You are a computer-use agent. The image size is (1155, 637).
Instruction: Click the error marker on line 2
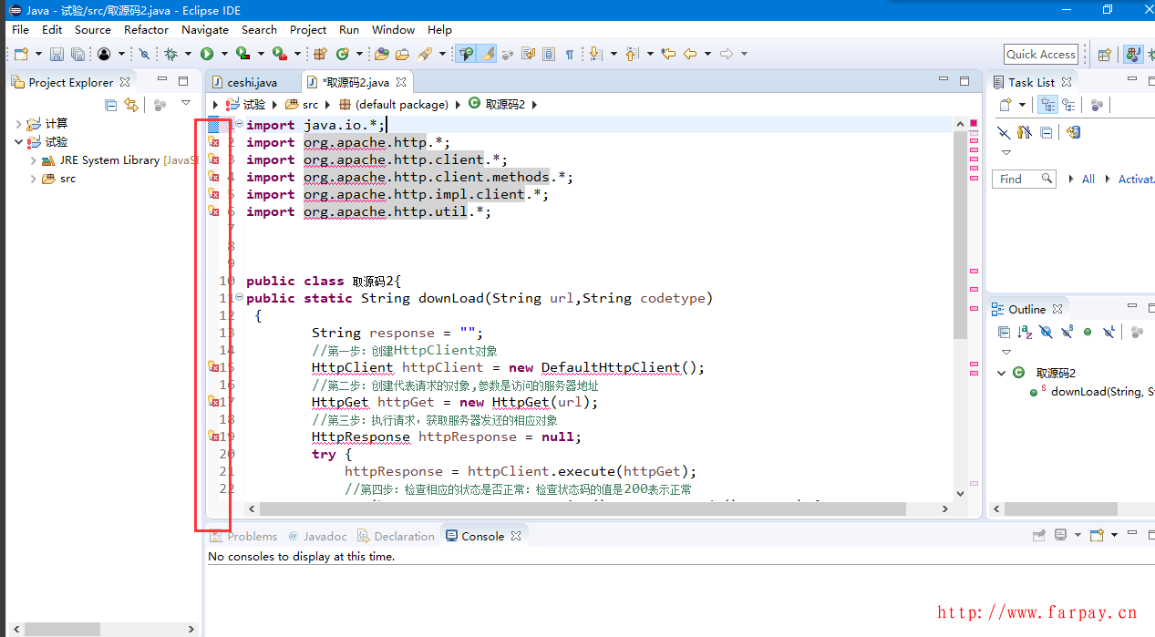[213, 142]
